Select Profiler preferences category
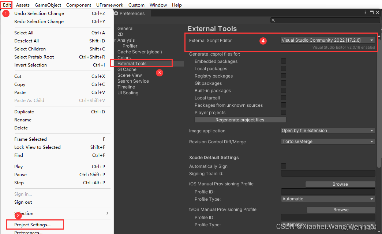Image resolution: width=382 pixels, height=234 pixels. click(x=130, y=46)
